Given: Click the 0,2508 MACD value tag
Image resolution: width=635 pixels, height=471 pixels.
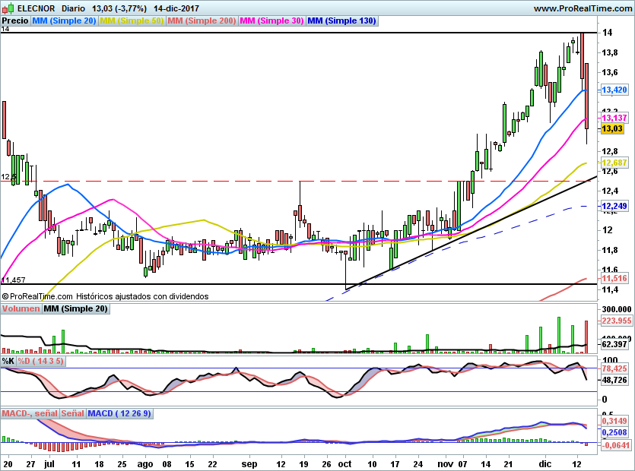Looking at the screenshot, I should (614, 432).
